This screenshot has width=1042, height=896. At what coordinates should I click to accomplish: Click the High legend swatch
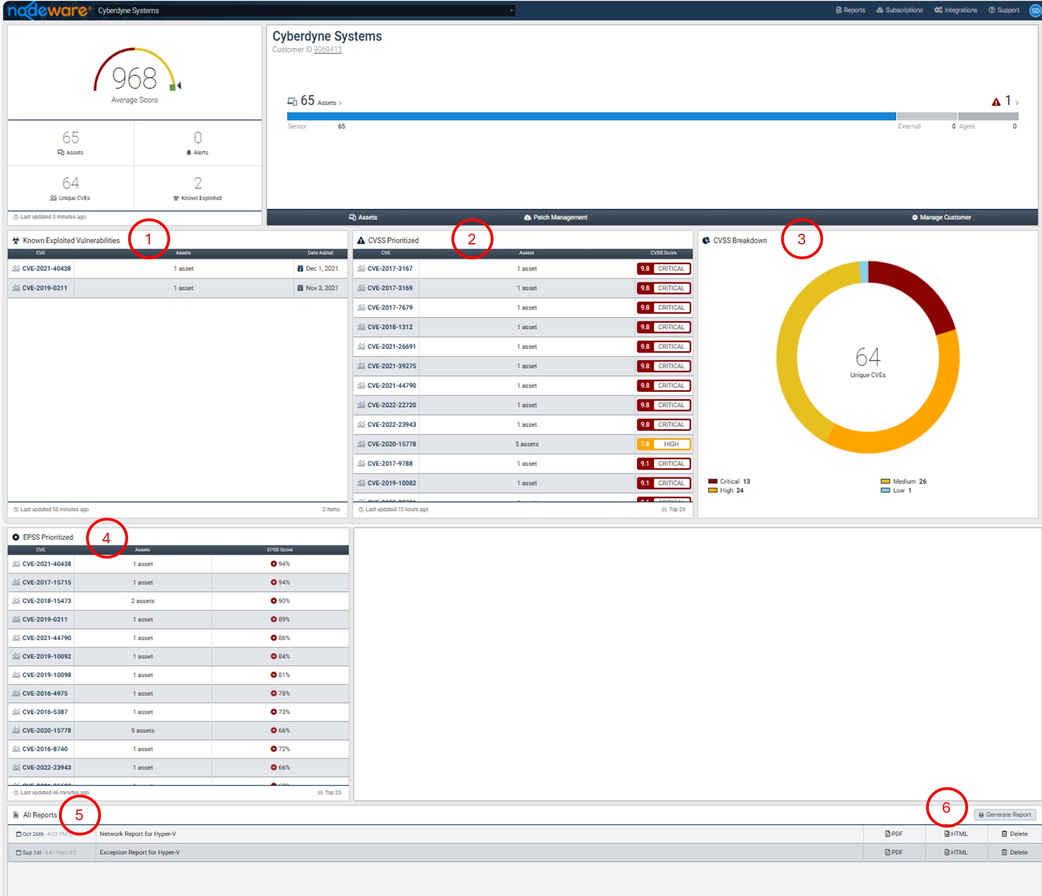click(713, 490)
